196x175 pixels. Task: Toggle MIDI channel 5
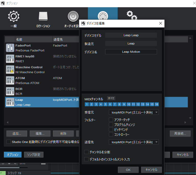(105, 104)
